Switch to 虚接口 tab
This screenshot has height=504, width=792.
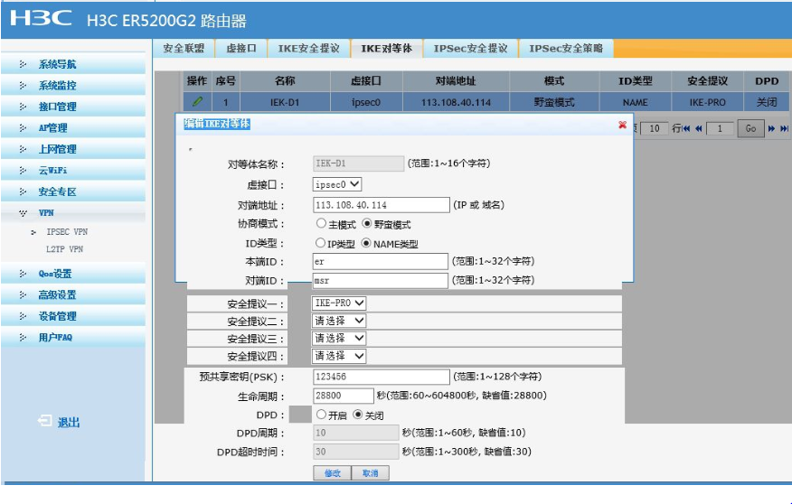(241, 49)
